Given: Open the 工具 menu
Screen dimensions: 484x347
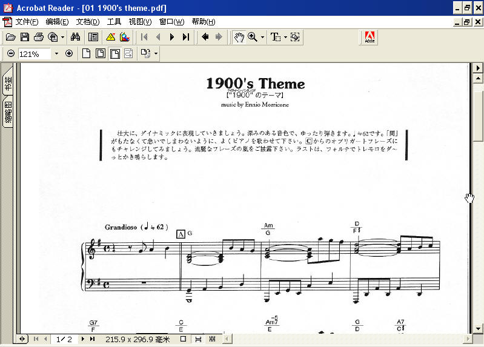Looking at the screenshot, I should [114, 22].
